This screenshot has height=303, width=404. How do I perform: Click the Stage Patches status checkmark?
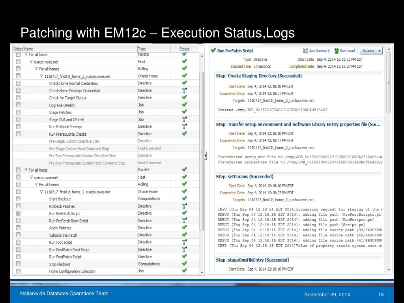click(184, 112)
